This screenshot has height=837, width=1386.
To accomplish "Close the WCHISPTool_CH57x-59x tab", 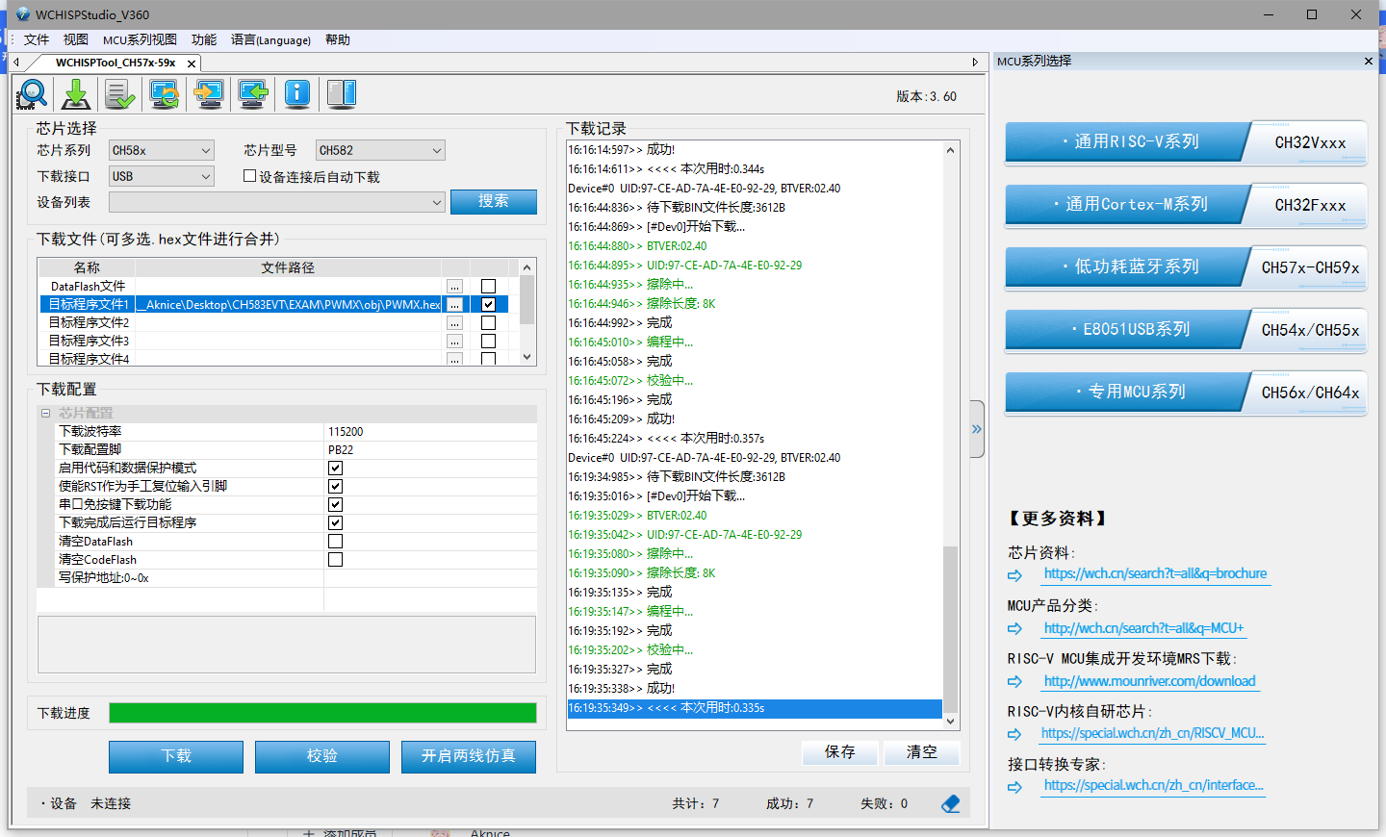I will coord(192,63).
